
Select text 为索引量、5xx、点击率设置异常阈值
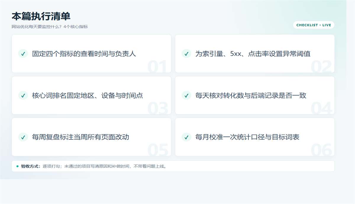pos(253,54)
